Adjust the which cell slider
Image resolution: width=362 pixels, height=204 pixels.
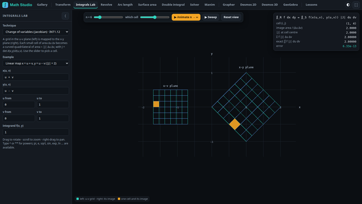[x=155, y=17]
